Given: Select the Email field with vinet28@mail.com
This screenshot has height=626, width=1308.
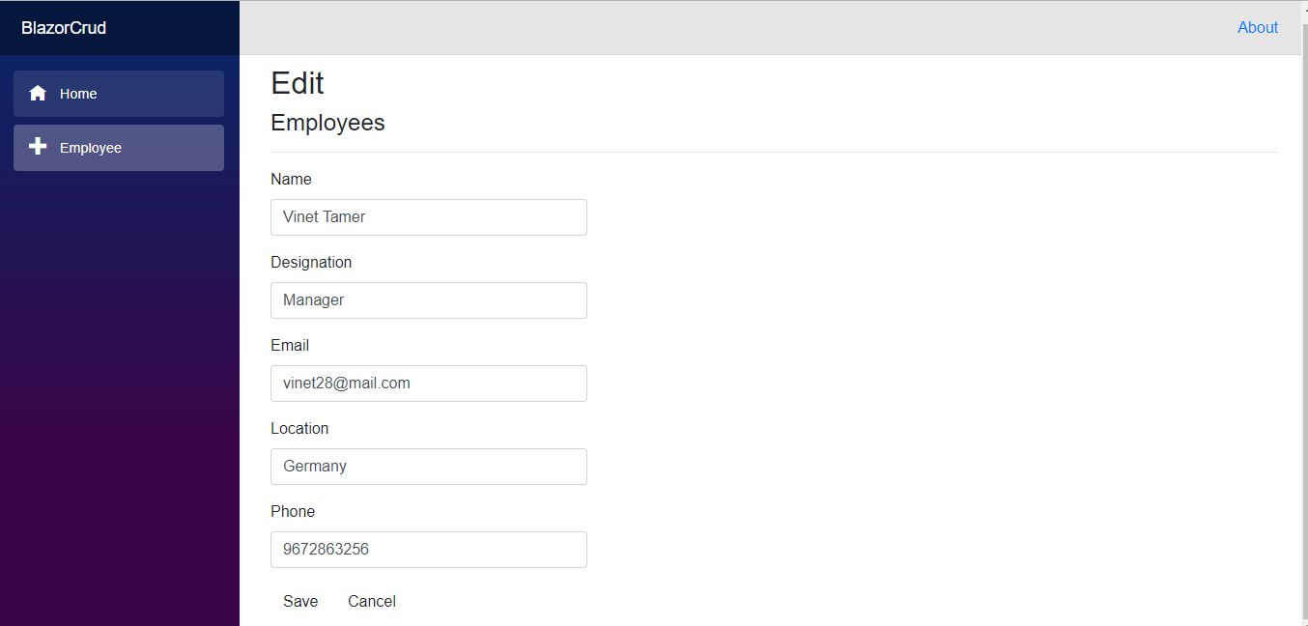Looking at the screenshot, I should pos(429,384).
